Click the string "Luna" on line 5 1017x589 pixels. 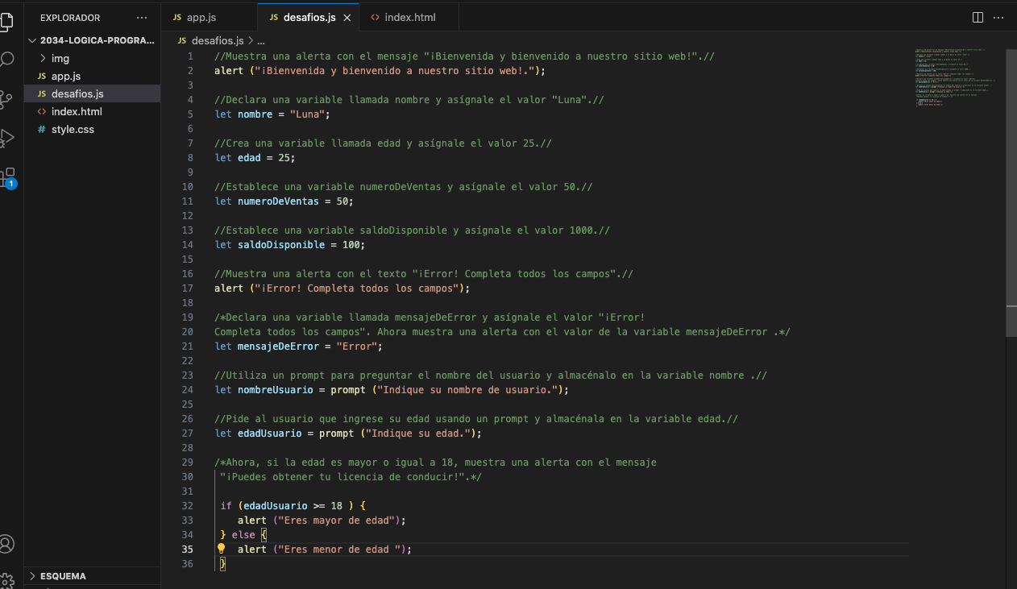click(307, 114)
